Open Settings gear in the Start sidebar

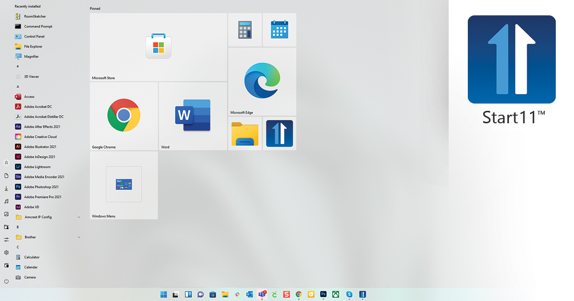pos(6,252)
